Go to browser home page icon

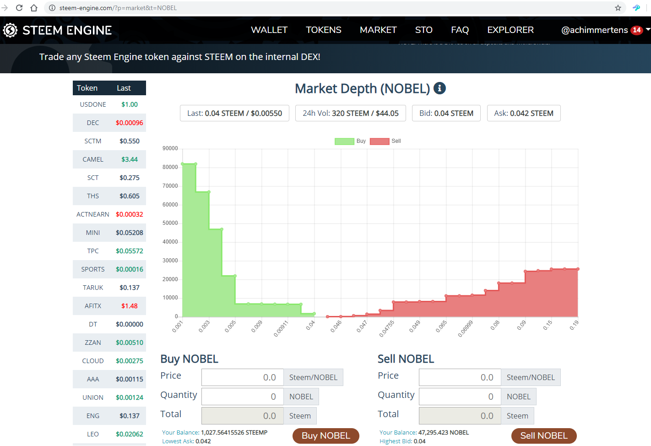(34, 8)
